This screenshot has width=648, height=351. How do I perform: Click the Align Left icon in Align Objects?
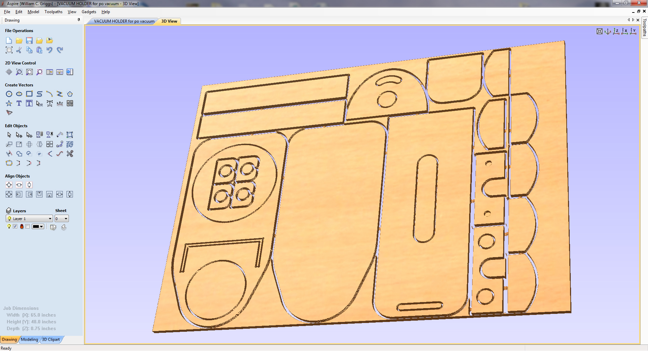coord(19,194)
